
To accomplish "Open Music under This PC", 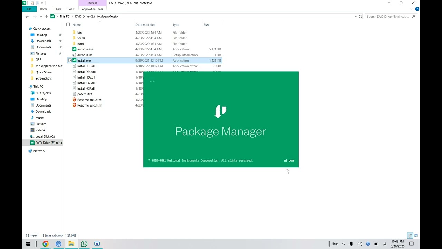I will point(39,118).
